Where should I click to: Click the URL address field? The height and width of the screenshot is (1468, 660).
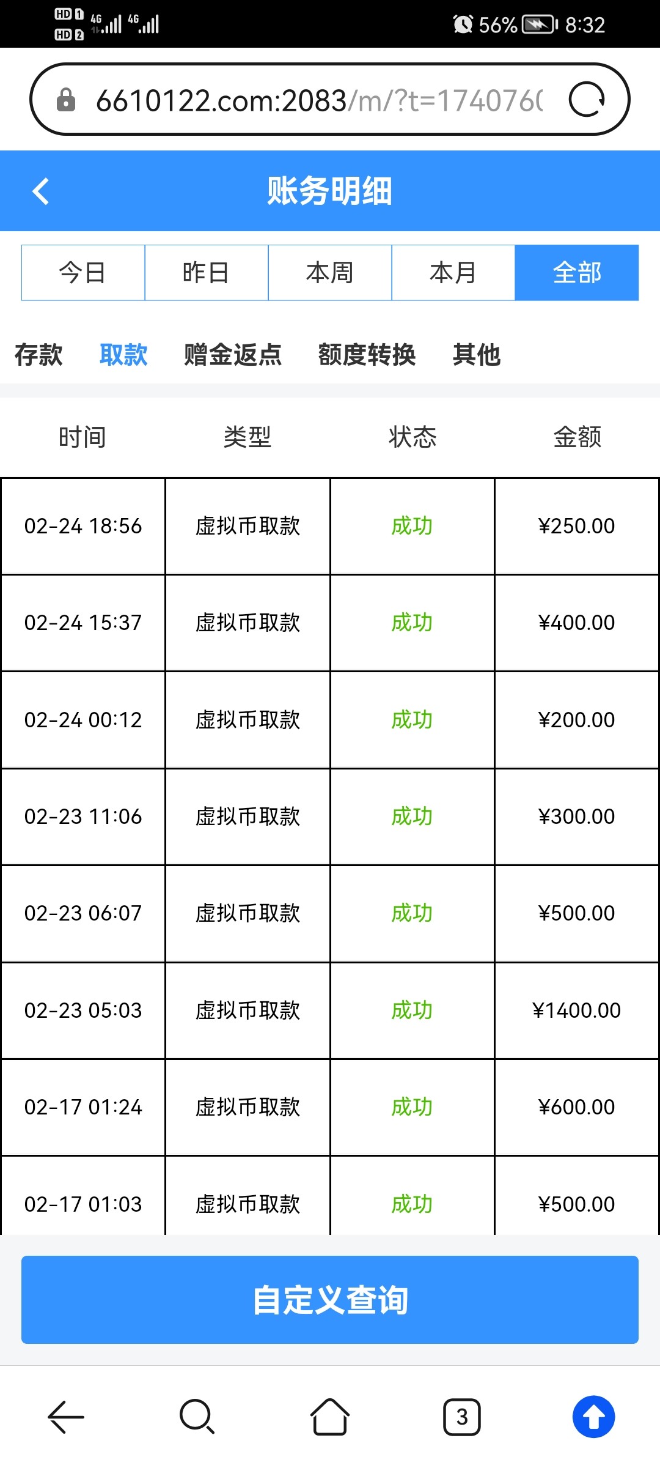tap(318, 100)
